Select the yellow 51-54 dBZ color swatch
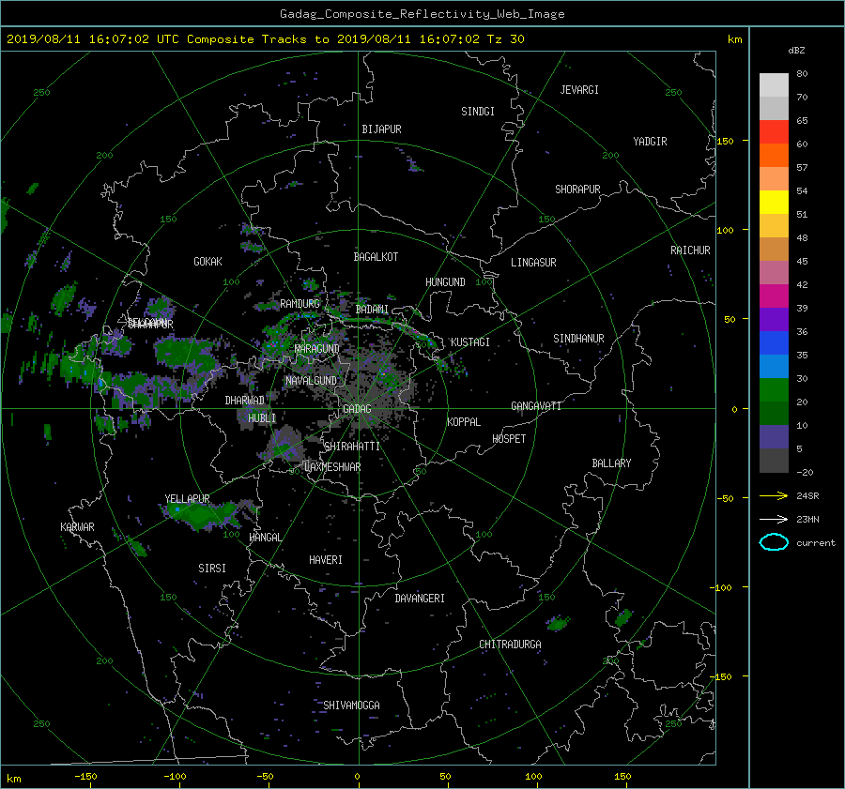Screen dimensions: 845x789 coord(774,202)
